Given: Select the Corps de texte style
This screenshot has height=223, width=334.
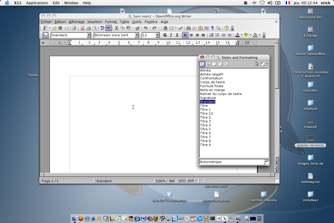Looking at the screenshot, I should (x=212, y=82).
